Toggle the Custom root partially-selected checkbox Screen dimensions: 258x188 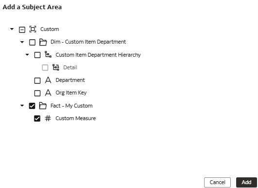click(x=22, y=30)
